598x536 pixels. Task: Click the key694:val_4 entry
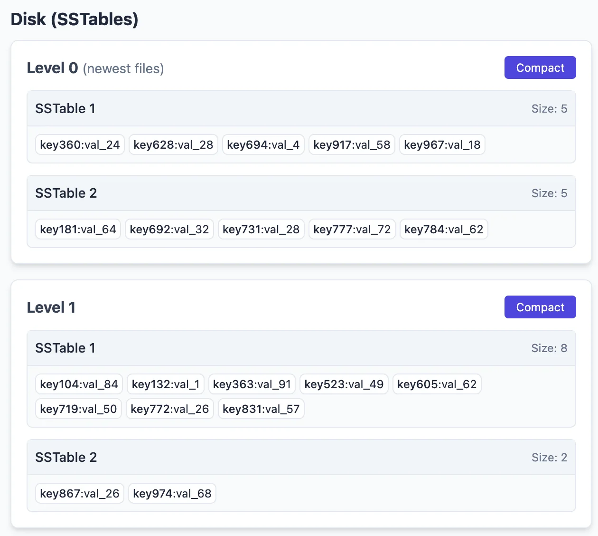point(263,145)
